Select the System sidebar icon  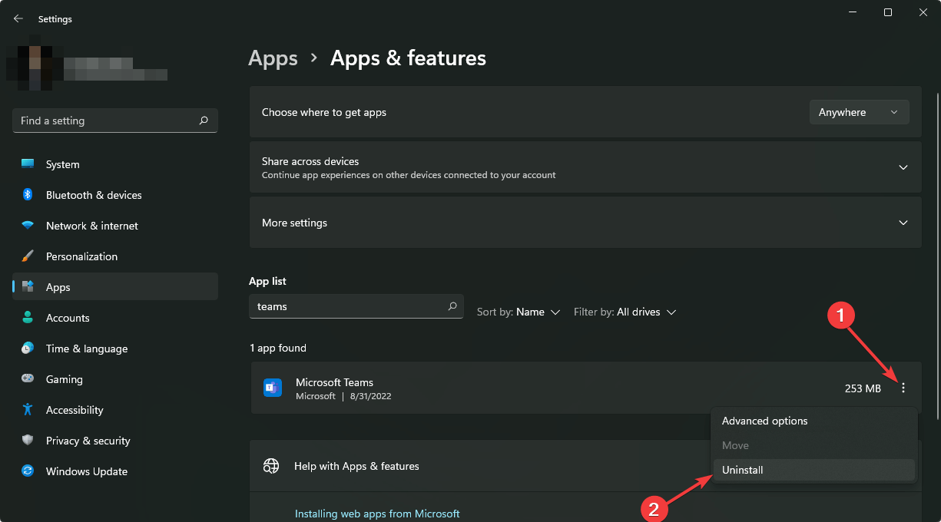(x=28, y=164)
